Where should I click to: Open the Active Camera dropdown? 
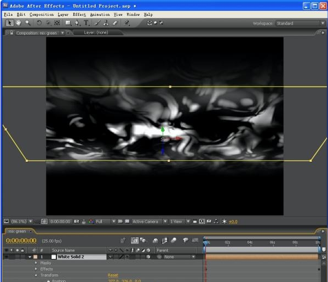[149, 222]
